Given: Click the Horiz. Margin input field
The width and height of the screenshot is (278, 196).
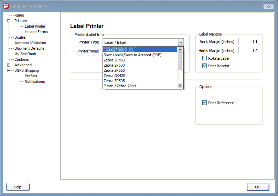Looking at the screenshot, I should (x=248, y=51).
